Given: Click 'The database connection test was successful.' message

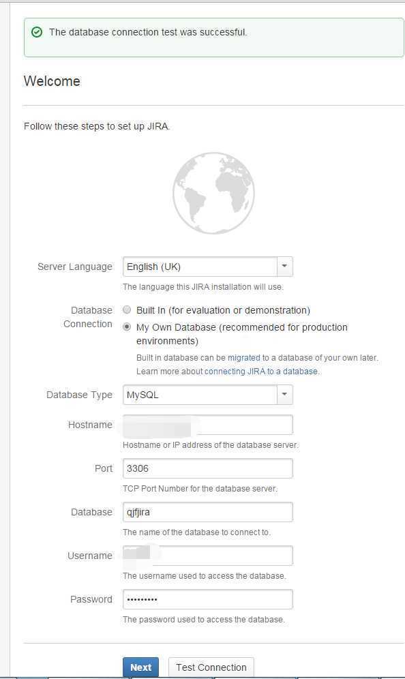Looking at the screenshot, I should (x=148, y=32).
